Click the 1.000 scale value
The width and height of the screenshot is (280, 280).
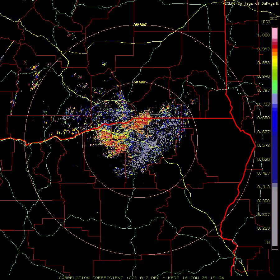264,35
